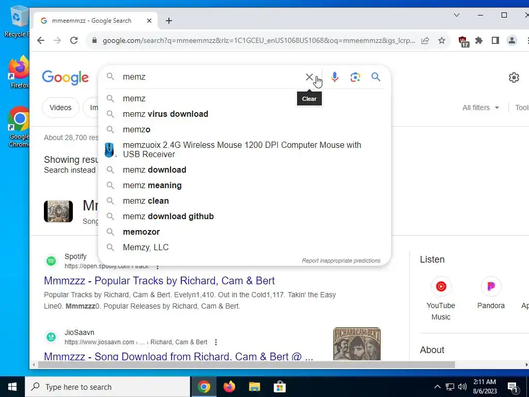Open notification center icon
Image resolution: width=529 pixels, height=397 pixels.
point(512,387)
